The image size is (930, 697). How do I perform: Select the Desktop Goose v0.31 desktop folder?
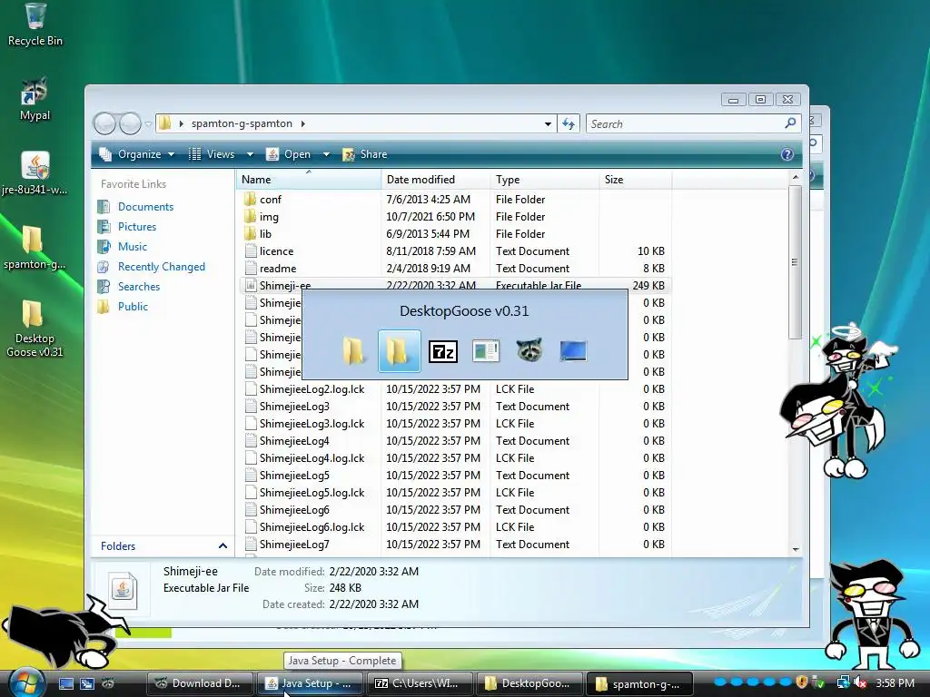(x=34, y=329)
